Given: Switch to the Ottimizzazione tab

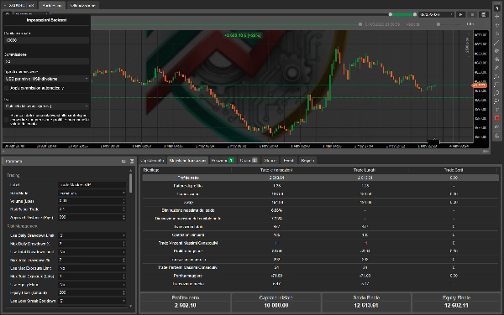Looking at the screenshot, I should [x=82, y=6].
